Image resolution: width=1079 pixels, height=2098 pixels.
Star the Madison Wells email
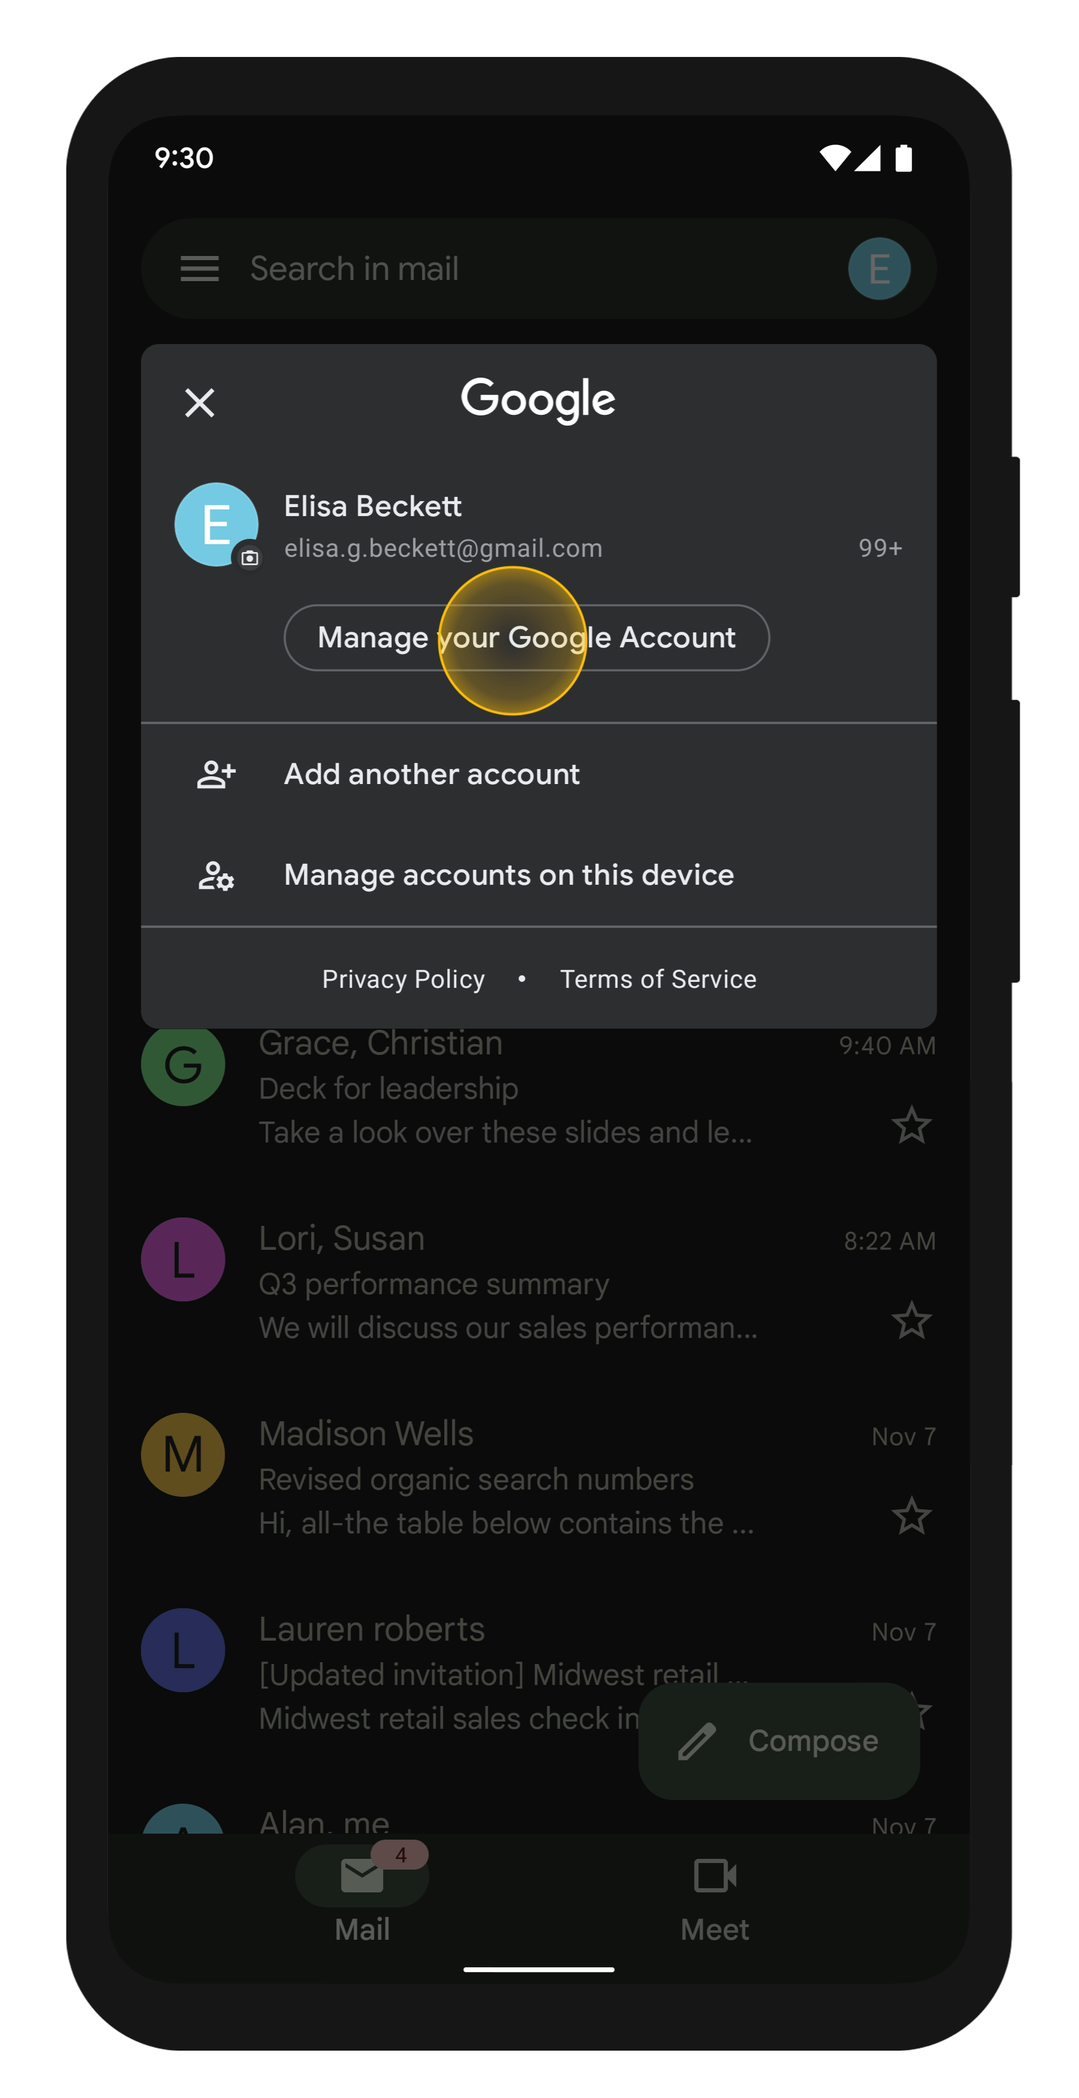click(911, 1517)
